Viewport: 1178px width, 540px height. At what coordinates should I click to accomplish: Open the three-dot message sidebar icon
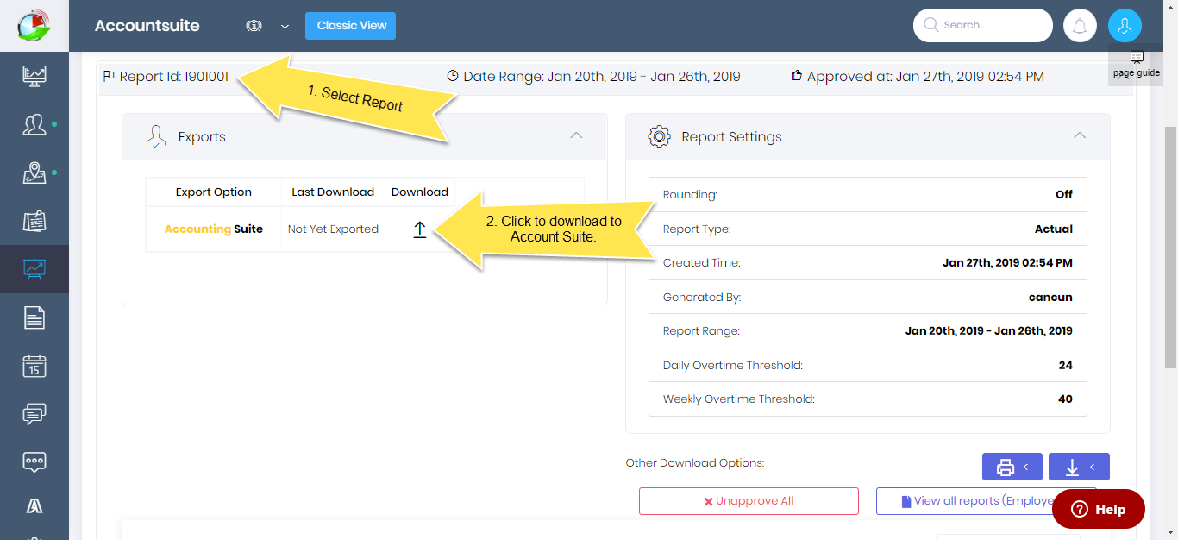tap(34, 462)
